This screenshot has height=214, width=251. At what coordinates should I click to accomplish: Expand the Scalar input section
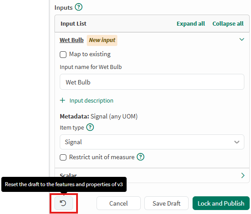[x=243, y=176]
